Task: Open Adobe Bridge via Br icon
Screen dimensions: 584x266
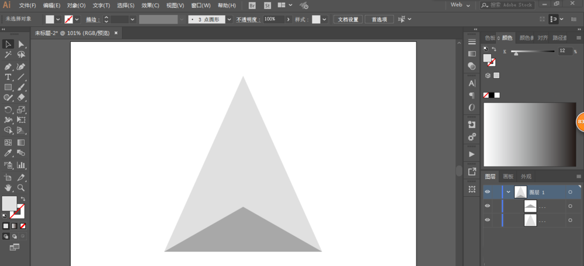Action: (252, 5)
